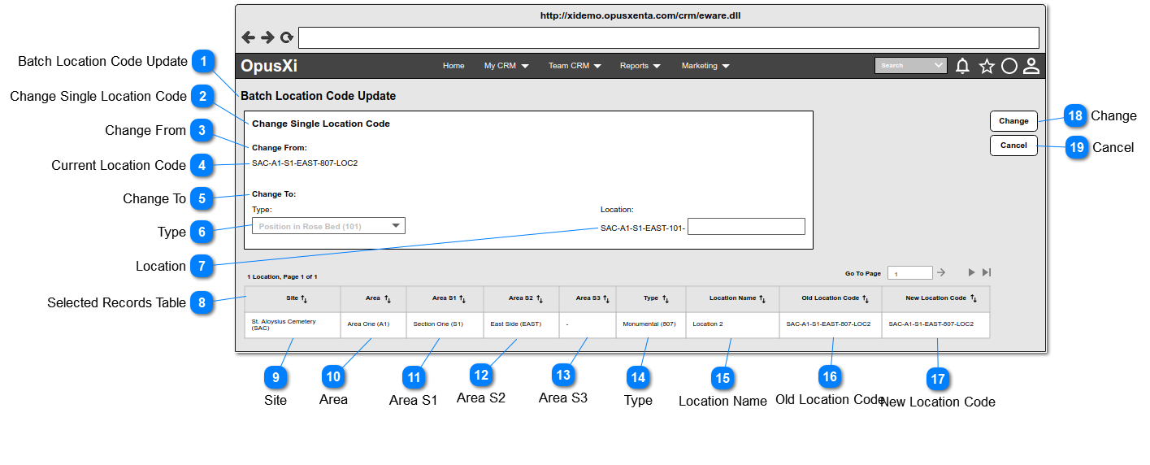
Task: Select the Location 2 cell
Action: [x=732, y=324]
